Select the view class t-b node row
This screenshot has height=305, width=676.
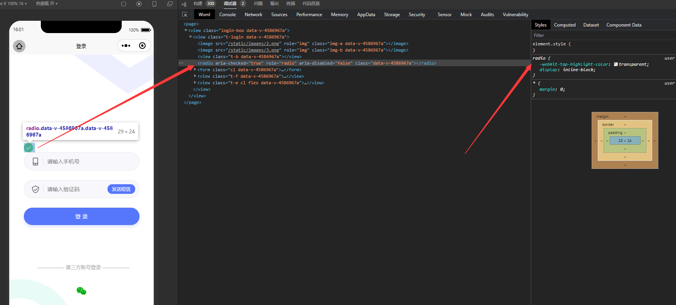[250, 57]
